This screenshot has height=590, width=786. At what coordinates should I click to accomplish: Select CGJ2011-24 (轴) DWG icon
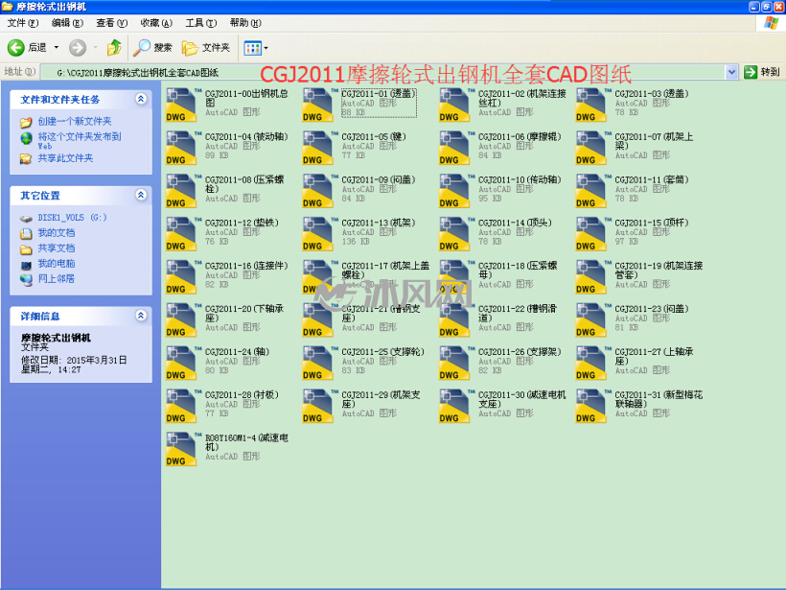click(x=181, y=364)
